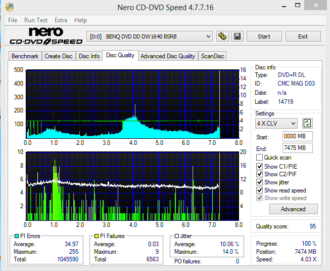Click the Start position 0000 MB field
The height and width of the screenshot is (271, 330).
click(x=297, y=136)
